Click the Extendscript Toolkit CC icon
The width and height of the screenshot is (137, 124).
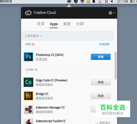(28, 121)
